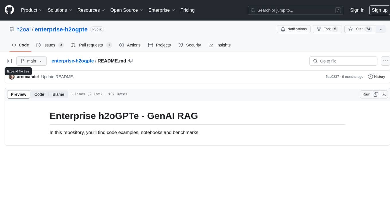Click the Star count 74
The width and height of the screenshot is (390, 219).
click(x=368, y=29)
